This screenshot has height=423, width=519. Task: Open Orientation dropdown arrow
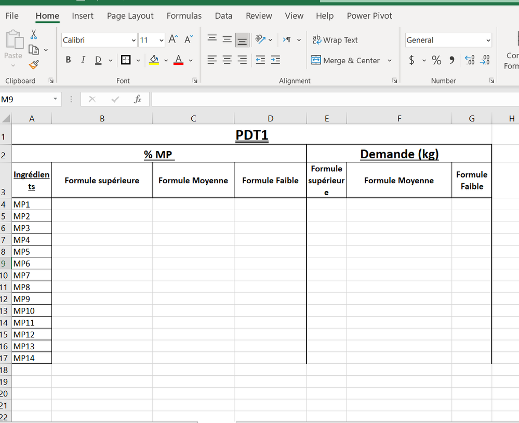pyautogui.click(x=271, y=40)
